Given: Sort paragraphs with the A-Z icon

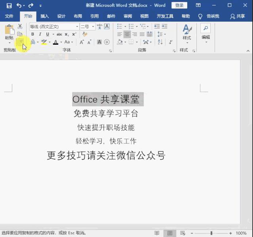Looking at the screenshot, I should [160, 42].
